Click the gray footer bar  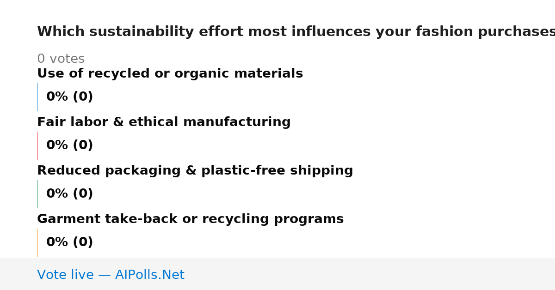pos(277,274)
